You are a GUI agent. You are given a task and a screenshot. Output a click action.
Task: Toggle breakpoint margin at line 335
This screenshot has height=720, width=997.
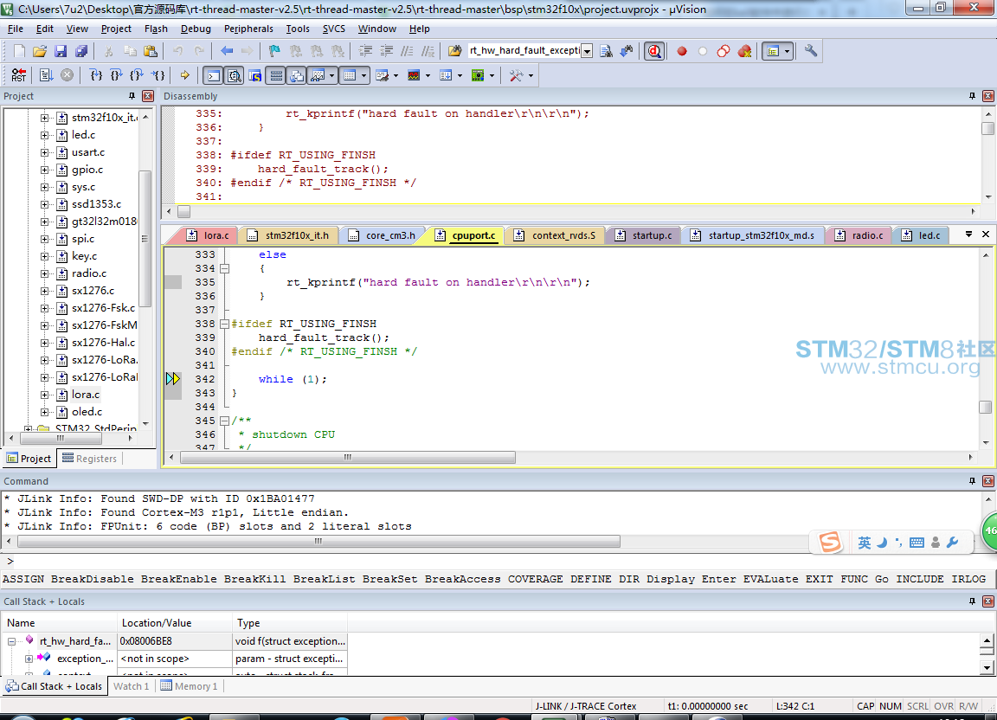click(x=173, y=282)
